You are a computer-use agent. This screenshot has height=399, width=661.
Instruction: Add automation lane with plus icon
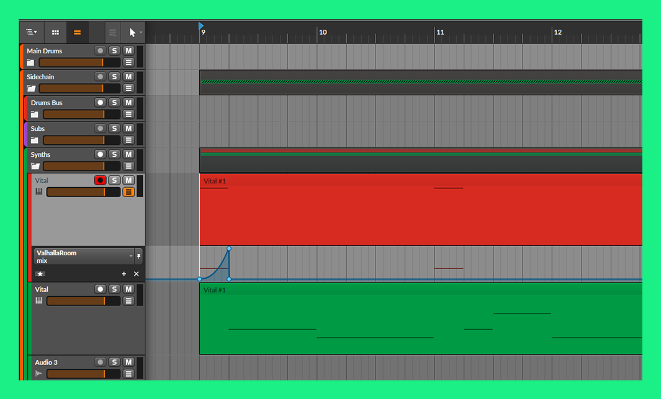(124, 274)
